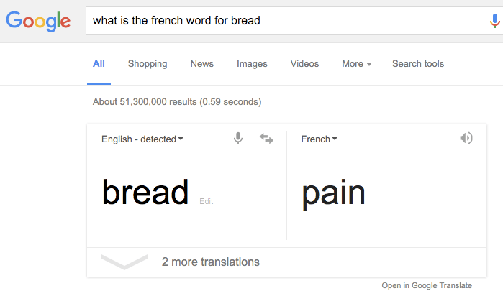
Task: Open the More search categories dropdown
Action: point(357,63)
